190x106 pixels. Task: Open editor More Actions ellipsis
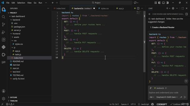(x=142, y=8)
